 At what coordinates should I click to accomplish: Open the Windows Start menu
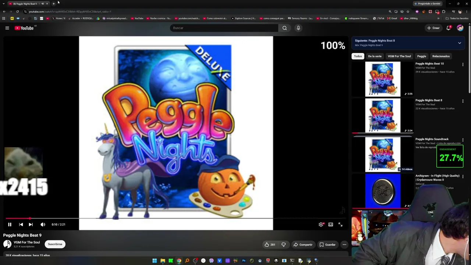(x=155, y=261)
